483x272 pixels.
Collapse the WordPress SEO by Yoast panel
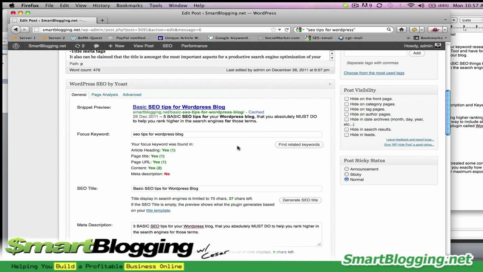(330, 84)
